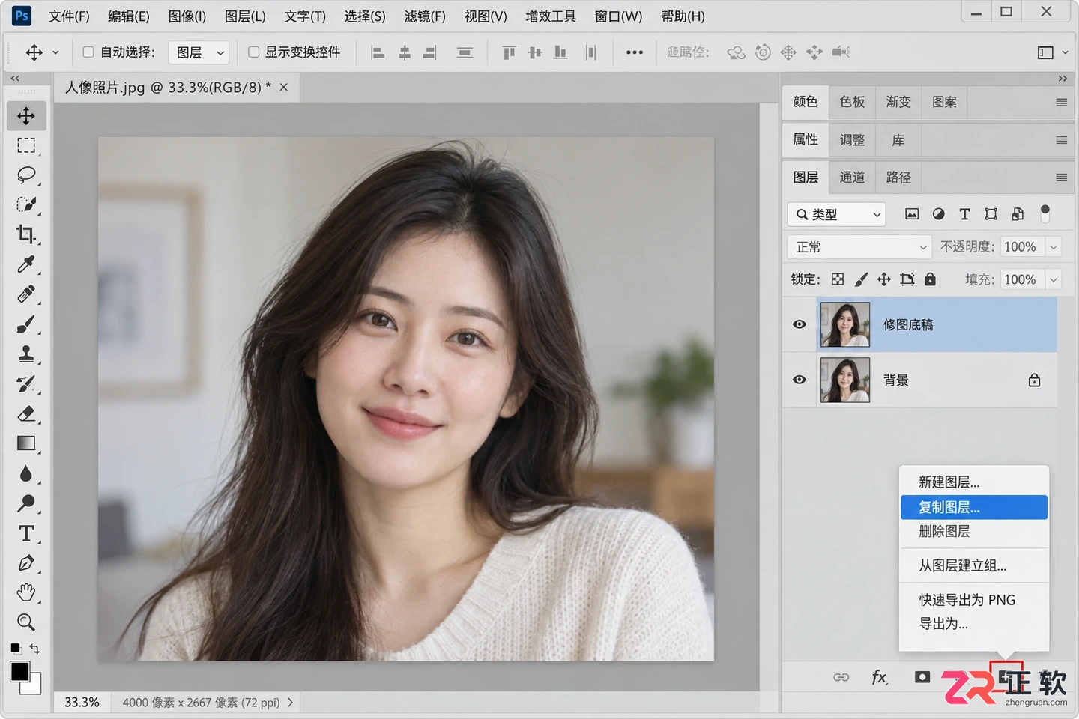Screen dimensions: 1079x719
Task: Select the Brush tool
Action: [x=26, y=324]
